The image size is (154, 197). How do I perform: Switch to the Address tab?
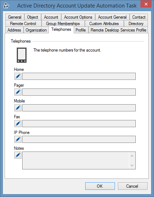[x=14, y=30]
